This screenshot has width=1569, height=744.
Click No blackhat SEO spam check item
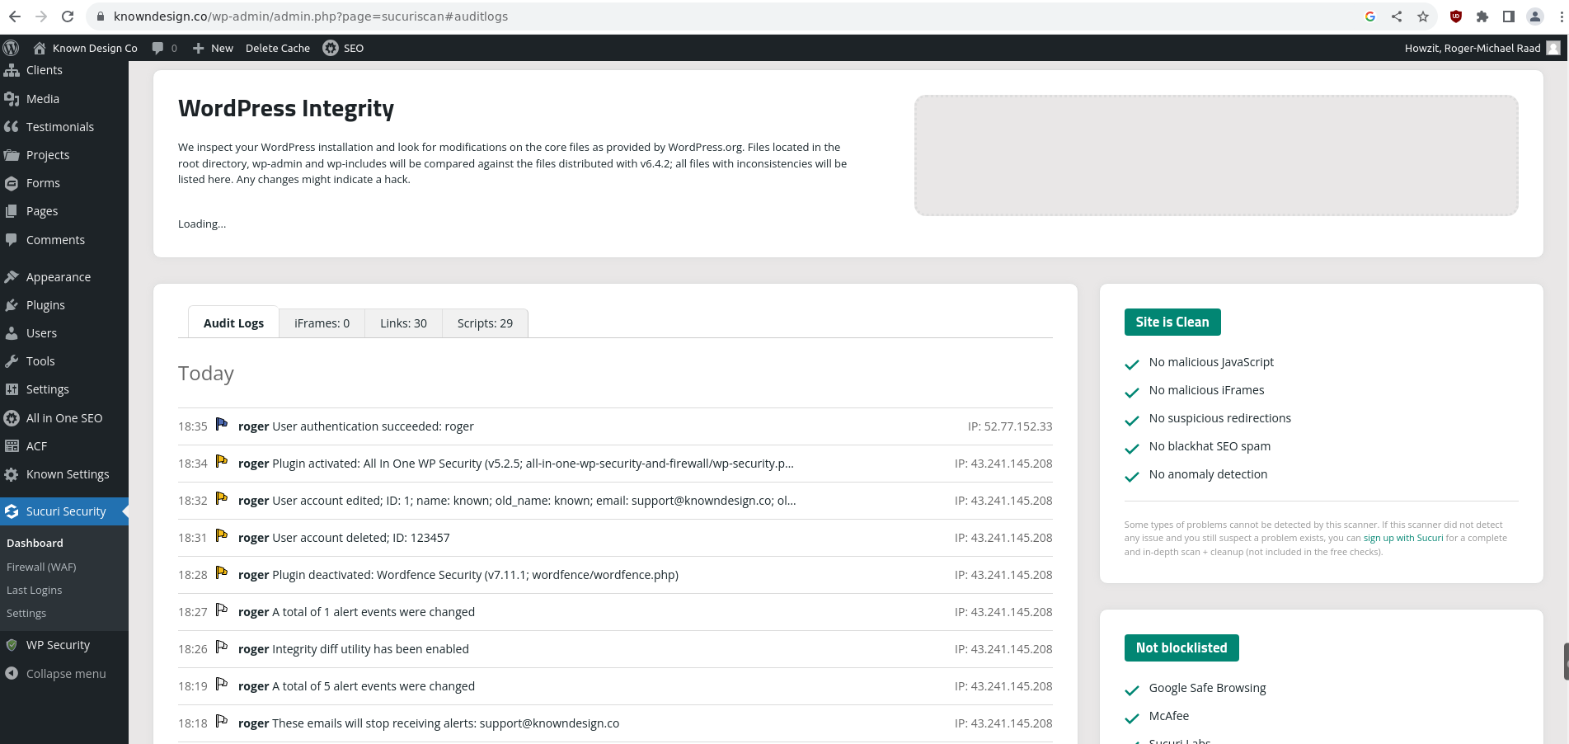click(x=1210, y=446)
